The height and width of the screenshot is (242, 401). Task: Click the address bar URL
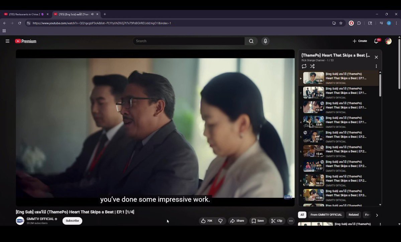click(102, 23)
